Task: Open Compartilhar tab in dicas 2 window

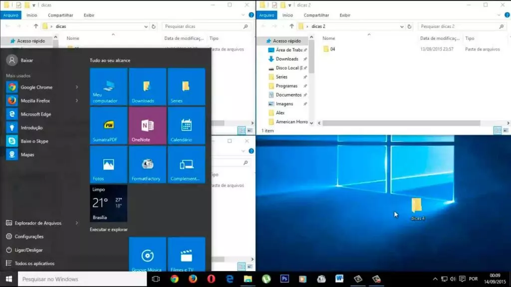Action: coord(316,15)
